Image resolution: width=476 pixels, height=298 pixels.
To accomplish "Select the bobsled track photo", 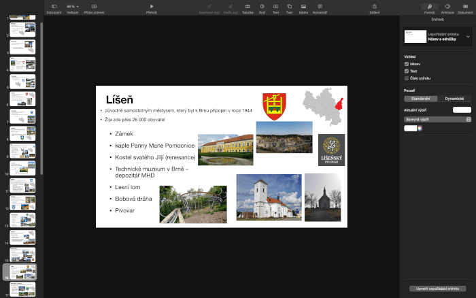I will pyautogui.click(x=193, y=204).
